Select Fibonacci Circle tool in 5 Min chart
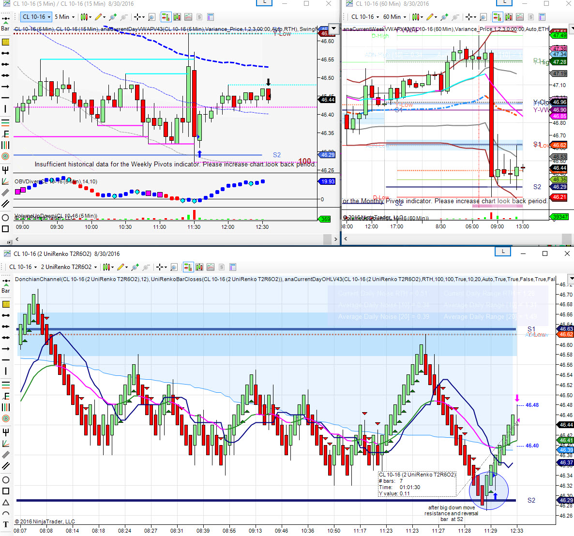 pos(5,156)
